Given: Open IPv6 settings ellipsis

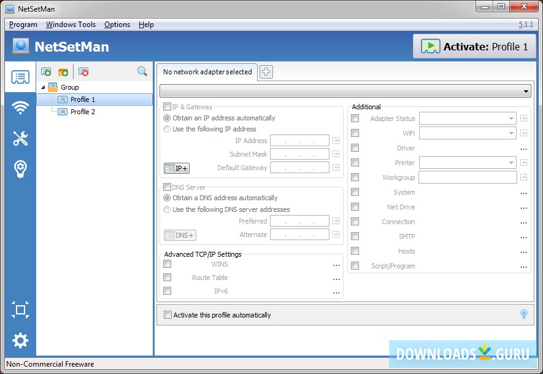Looking at the screenshot, I should coord(336,292).
